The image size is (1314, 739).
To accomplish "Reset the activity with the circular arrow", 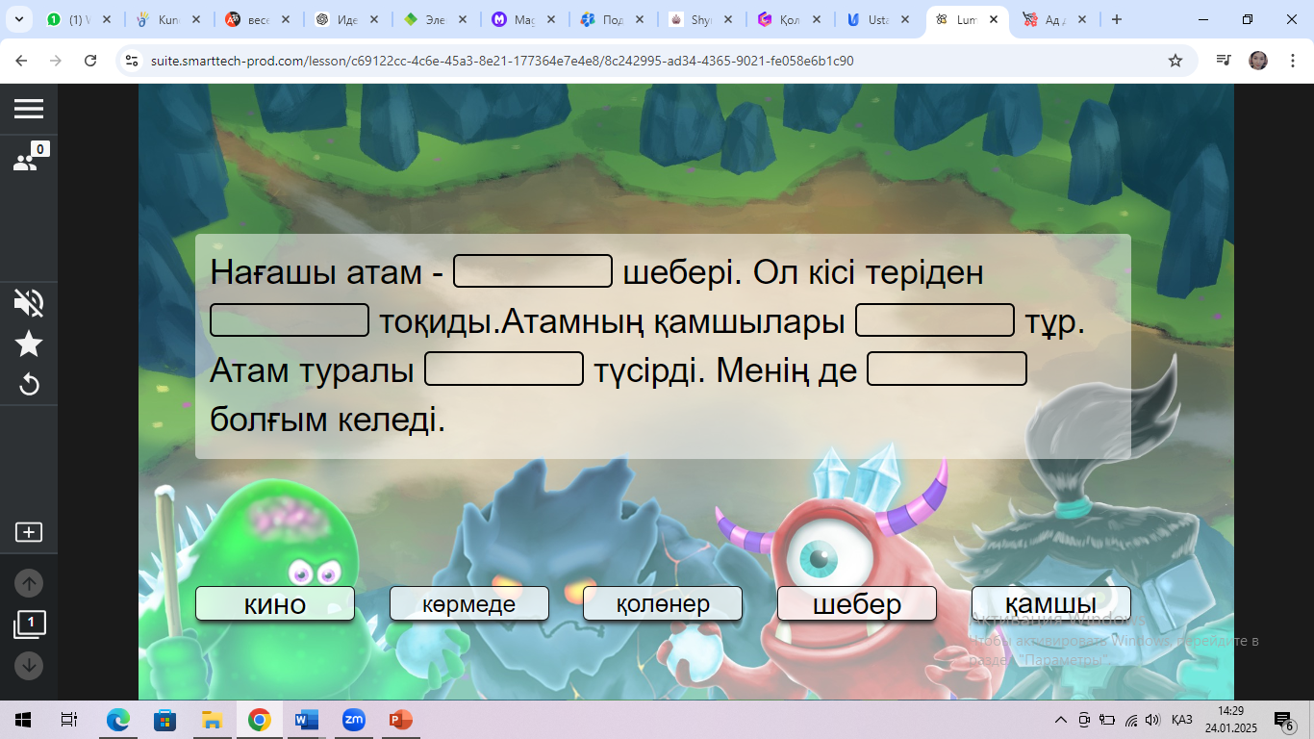I will click(x=29, y=385).
